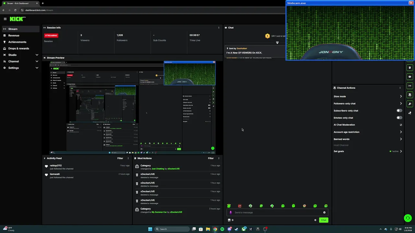The image size is (415, 233).
Task: Select the last emote in quick row
Action: pyautogui.click(x=326, y=206)
